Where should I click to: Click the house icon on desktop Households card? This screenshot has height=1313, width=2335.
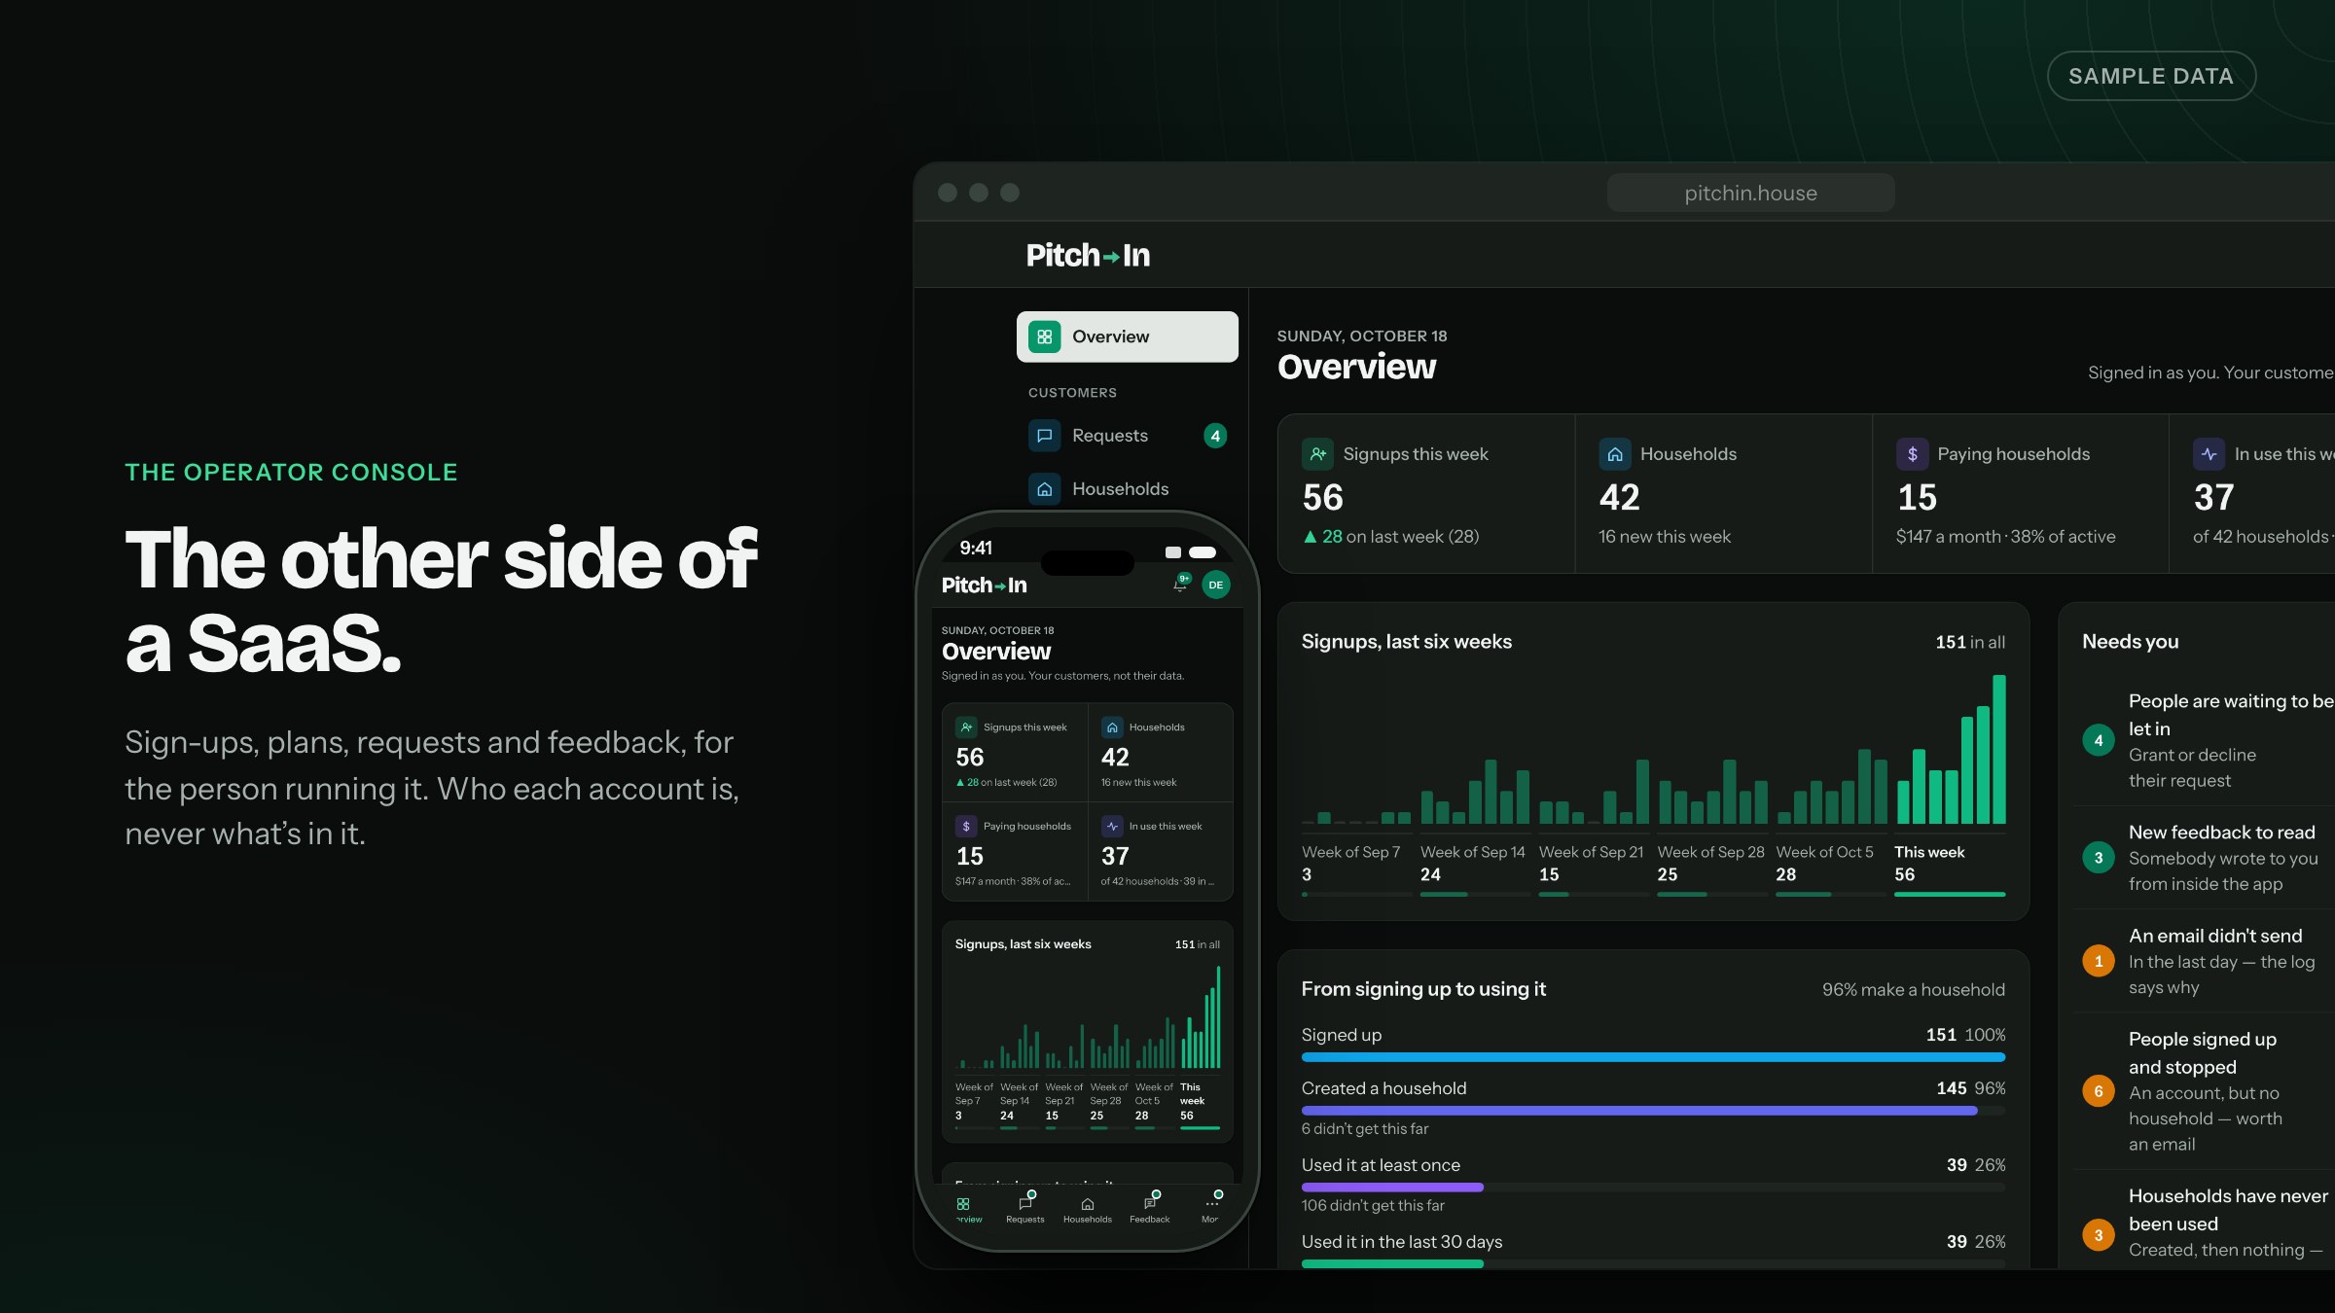pos(1614,454)
